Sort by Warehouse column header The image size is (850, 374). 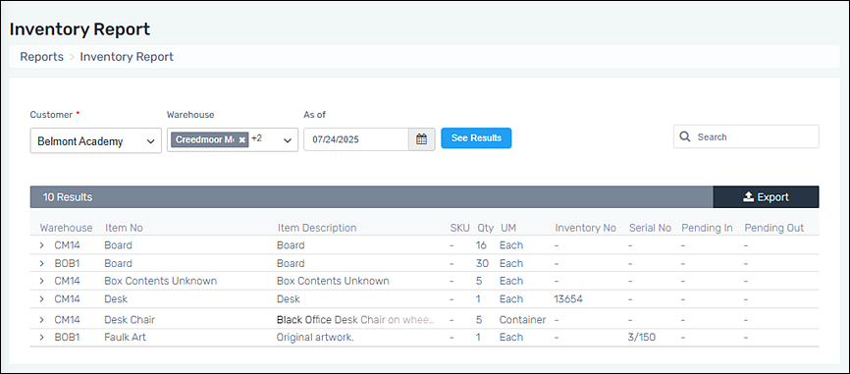point(66,228)
